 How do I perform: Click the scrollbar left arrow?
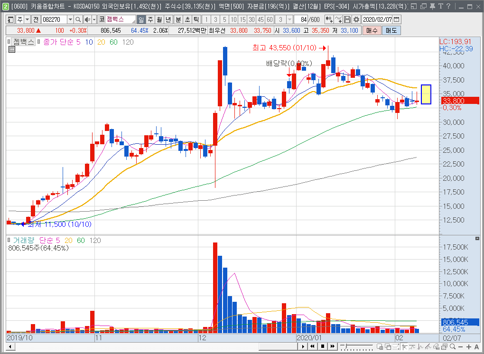click(x=10, y=346)
